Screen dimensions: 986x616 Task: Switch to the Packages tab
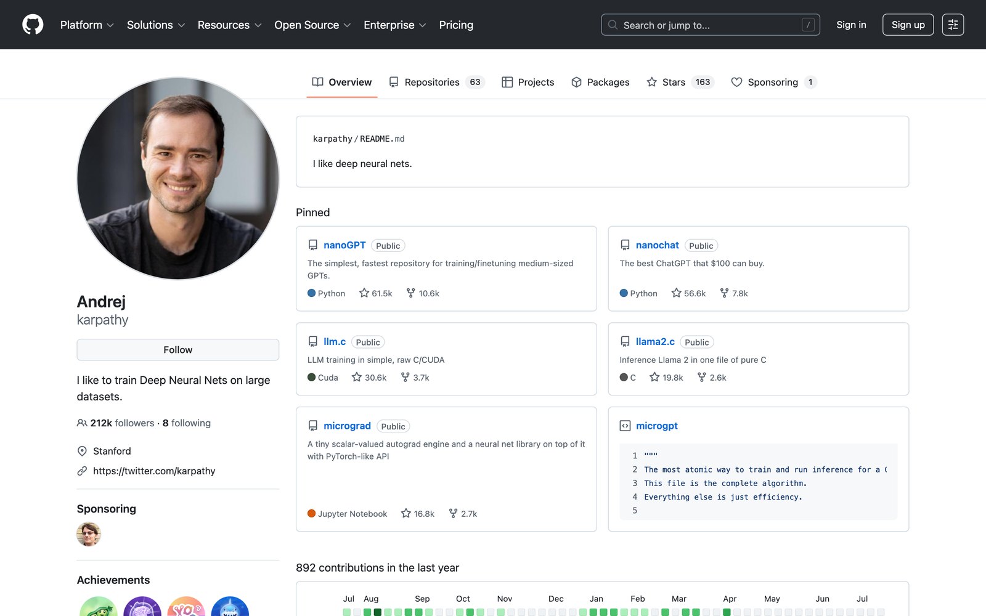pos(600,82)
